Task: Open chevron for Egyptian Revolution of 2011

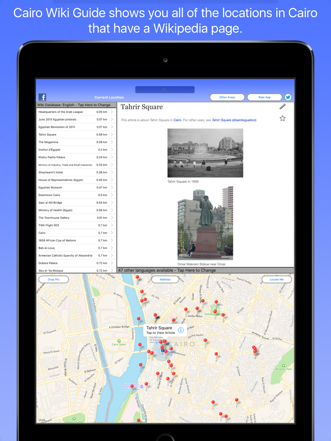Action: pyautogui.click(x=112, y=127)
